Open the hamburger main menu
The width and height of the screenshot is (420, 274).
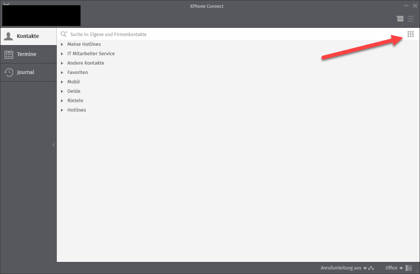click(x=411, y=19)
